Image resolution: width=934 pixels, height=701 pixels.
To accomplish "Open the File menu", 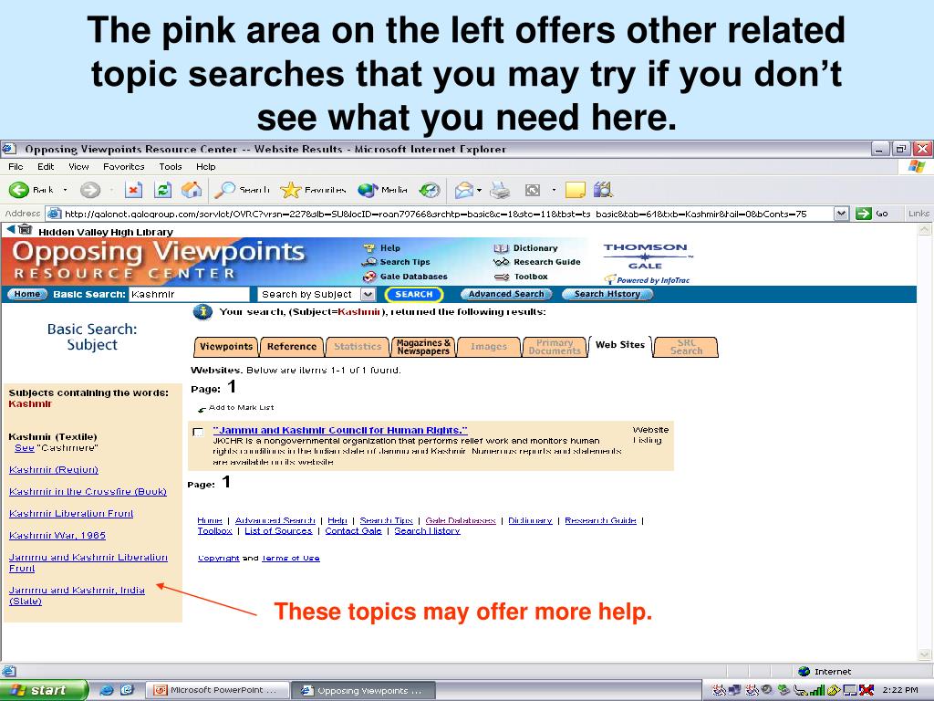I will [x=16, y=166].
